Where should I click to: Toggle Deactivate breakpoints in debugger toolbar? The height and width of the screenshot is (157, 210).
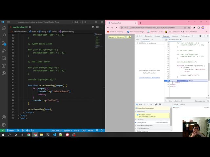(x=156, y=104)
